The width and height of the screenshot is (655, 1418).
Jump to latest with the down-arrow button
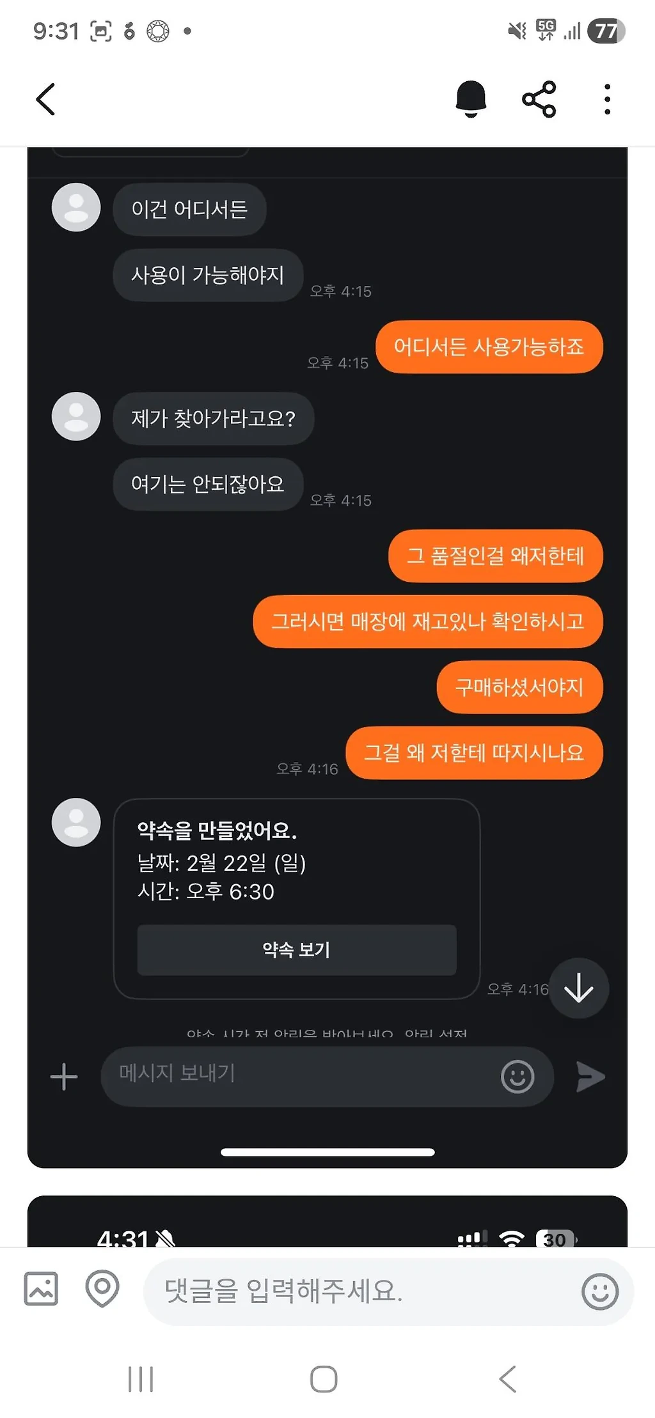(x=579, y=988)
